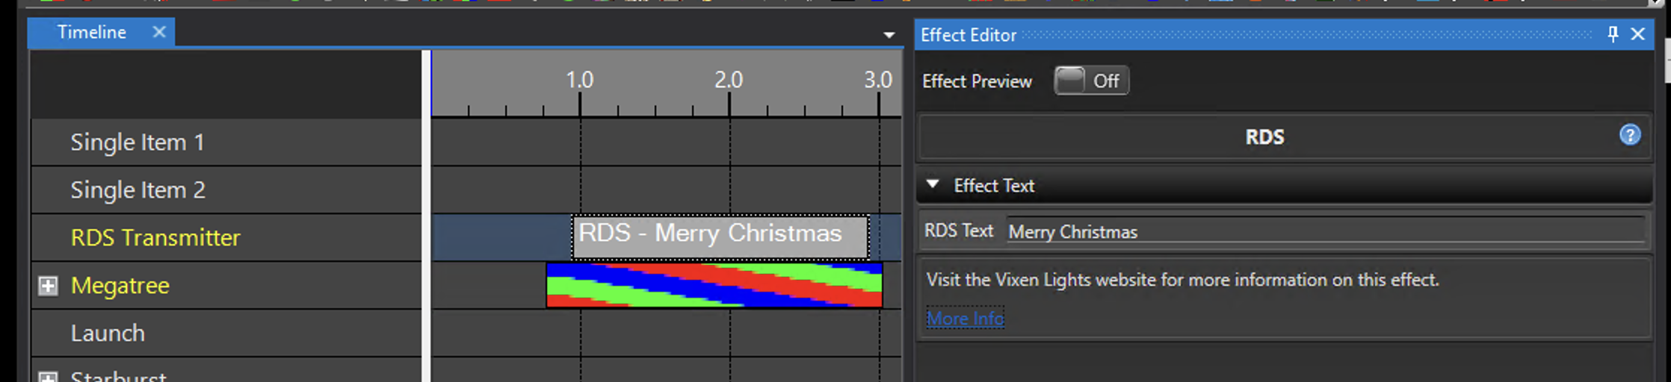Switch to the Timeline tab
Viewport: 1671px width, 382px height.
[x=91, y=32]
